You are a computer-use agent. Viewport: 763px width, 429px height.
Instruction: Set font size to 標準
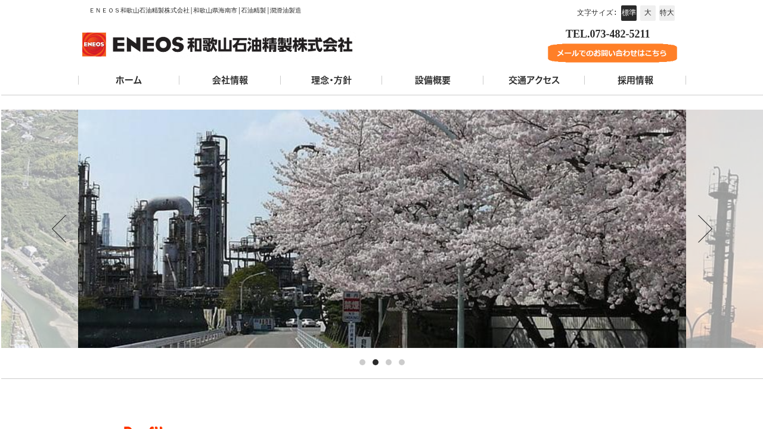point(629,13)
